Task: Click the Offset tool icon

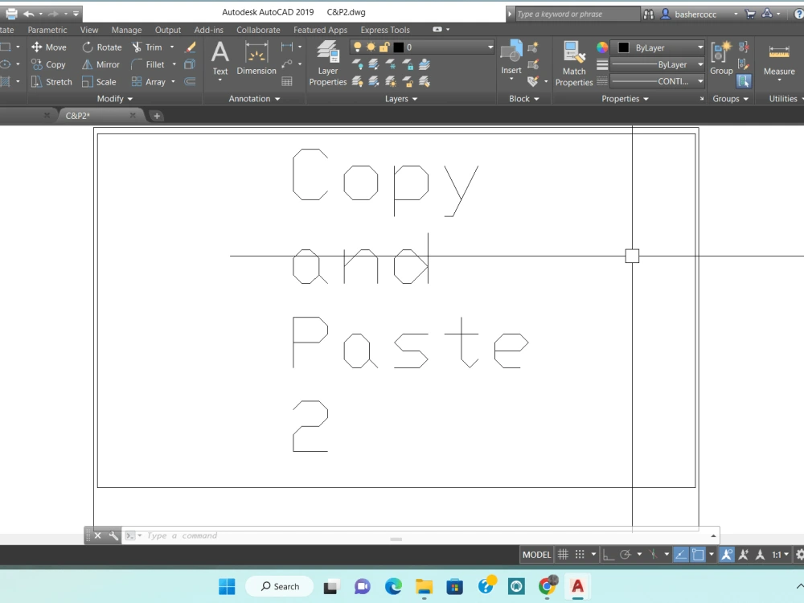Action: pos(190,81)
